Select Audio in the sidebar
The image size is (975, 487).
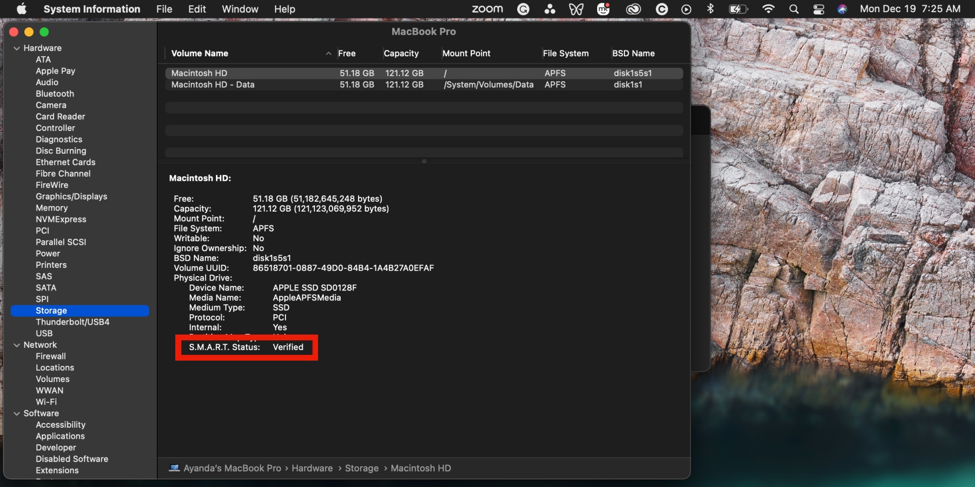pyautogui.click(x=47, y=82)
